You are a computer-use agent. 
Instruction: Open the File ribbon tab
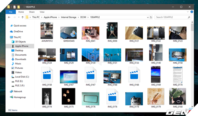11,12
